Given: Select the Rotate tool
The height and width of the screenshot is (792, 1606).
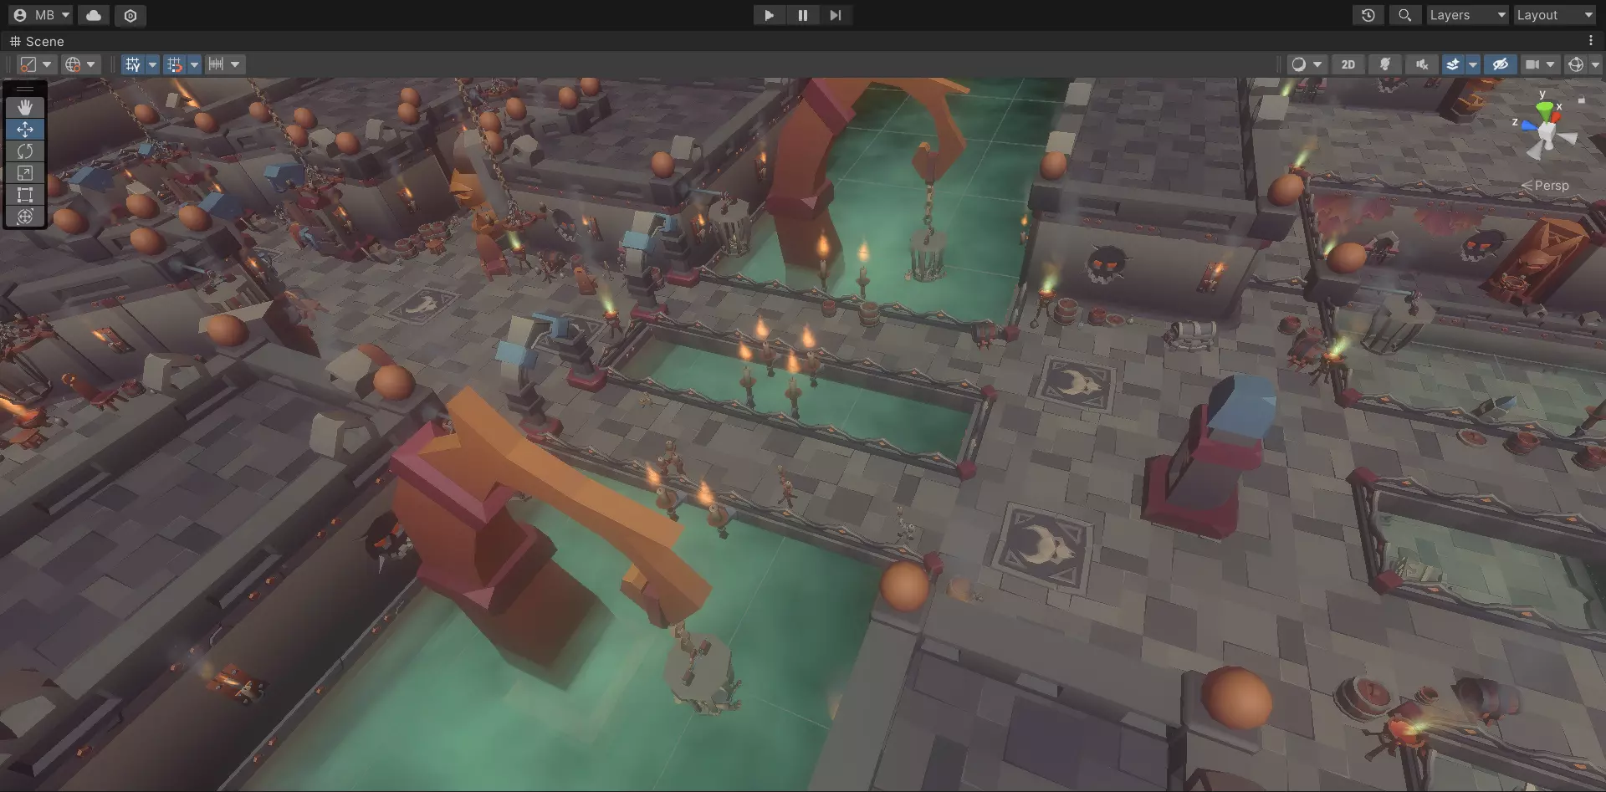Looking at the screenshot, I should coord(25,151).
